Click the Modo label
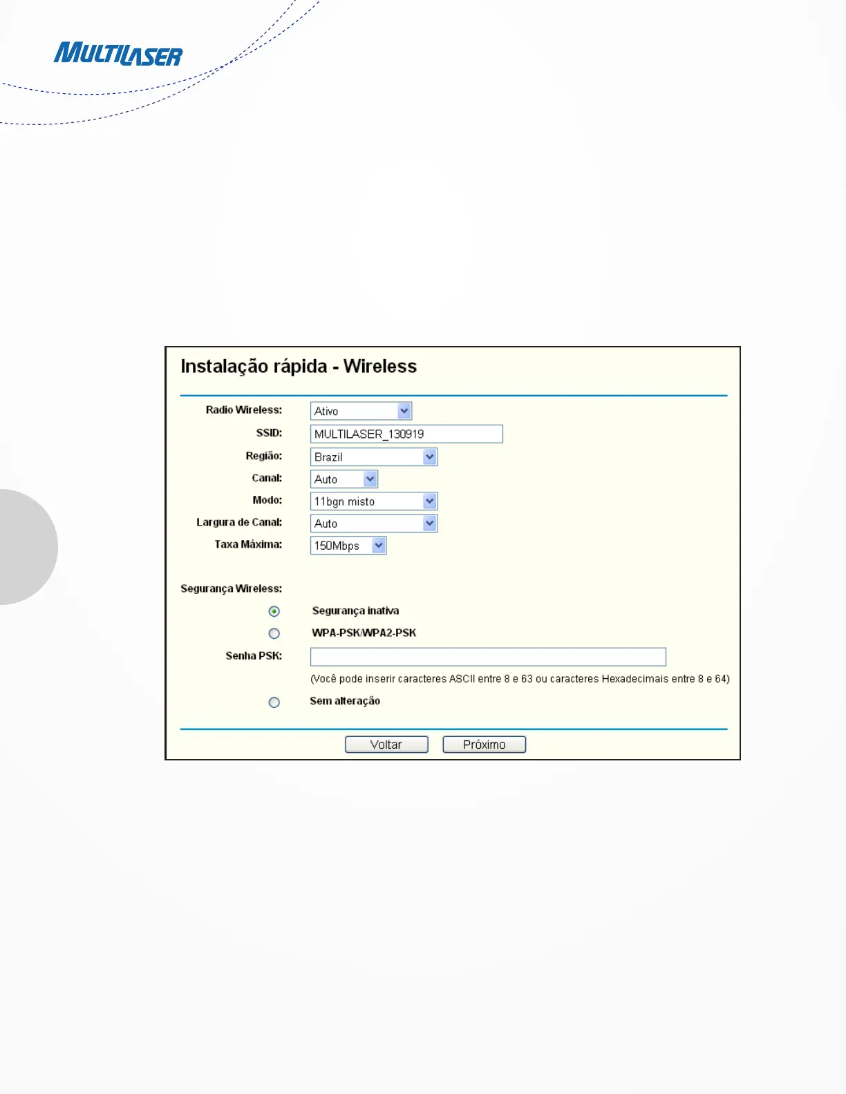 (267, 500)
